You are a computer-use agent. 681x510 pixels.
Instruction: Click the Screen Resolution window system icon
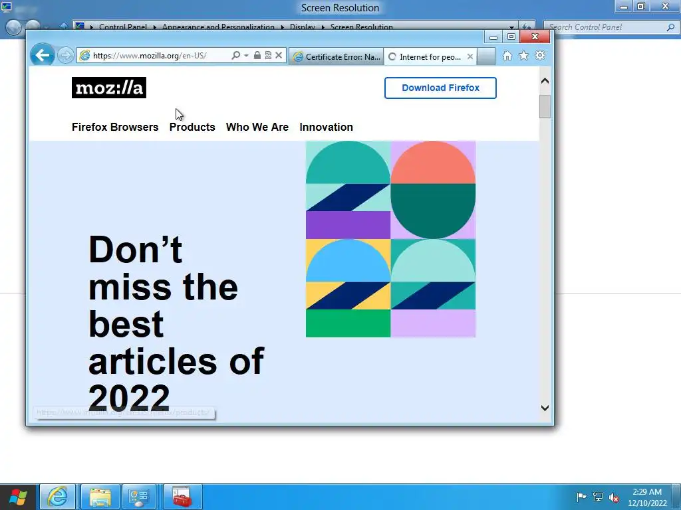pyautogui.click(x=6, y=5)
